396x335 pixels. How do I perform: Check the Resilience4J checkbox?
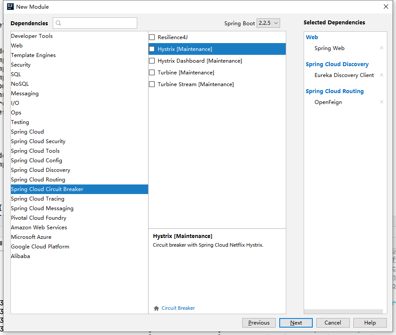pos(152,37)
